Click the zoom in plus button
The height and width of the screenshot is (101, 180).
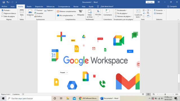[x=173, y=94]
